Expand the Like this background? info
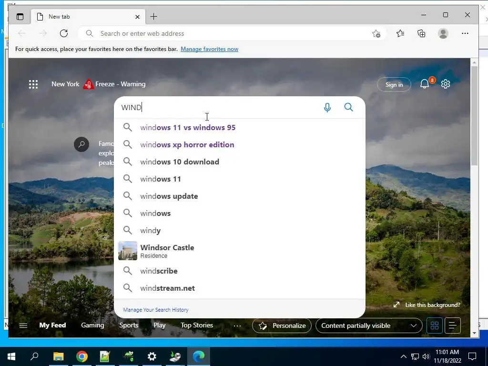 [427, 305]
